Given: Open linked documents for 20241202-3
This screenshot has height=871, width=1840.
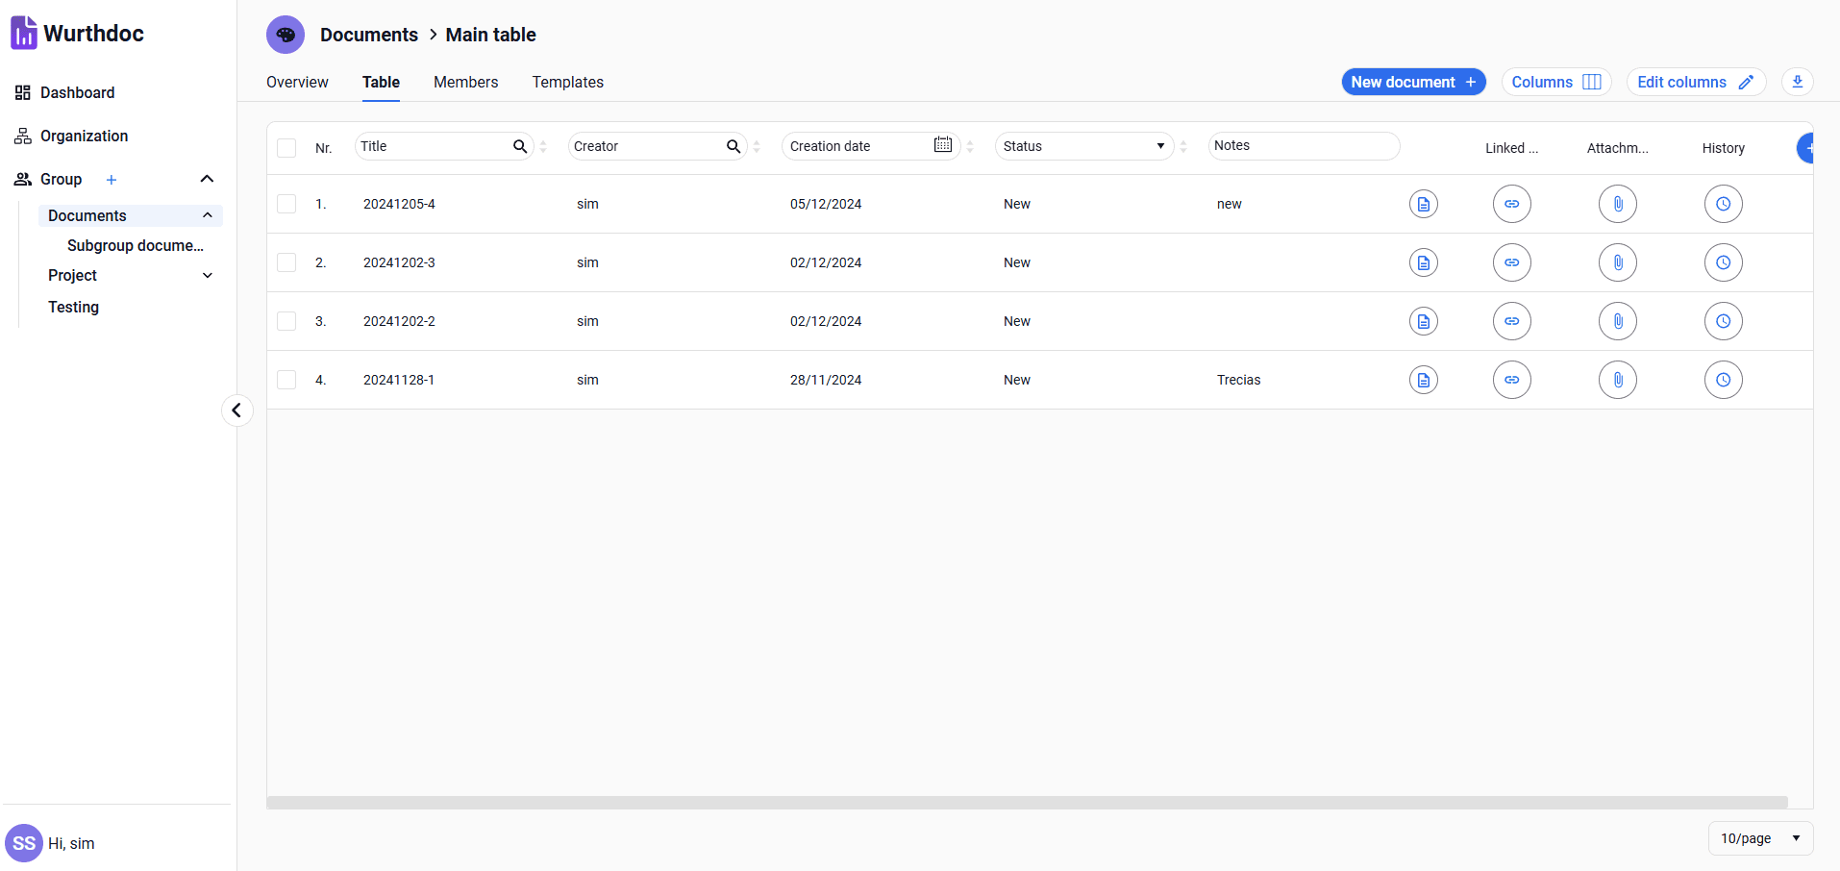Looking at the screenshot, I should pos(1511,262).
